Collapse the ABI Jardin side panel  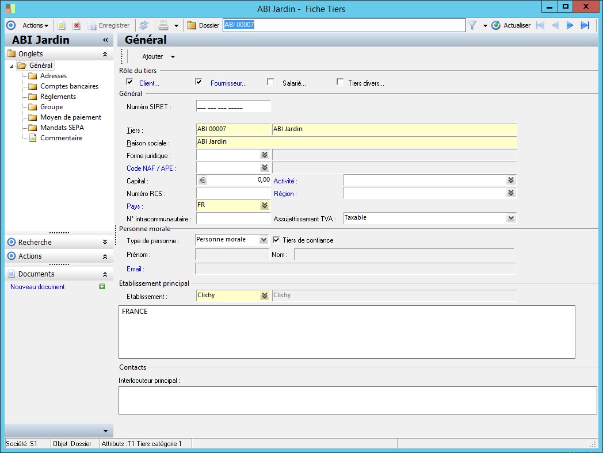[x=105, y=40]
